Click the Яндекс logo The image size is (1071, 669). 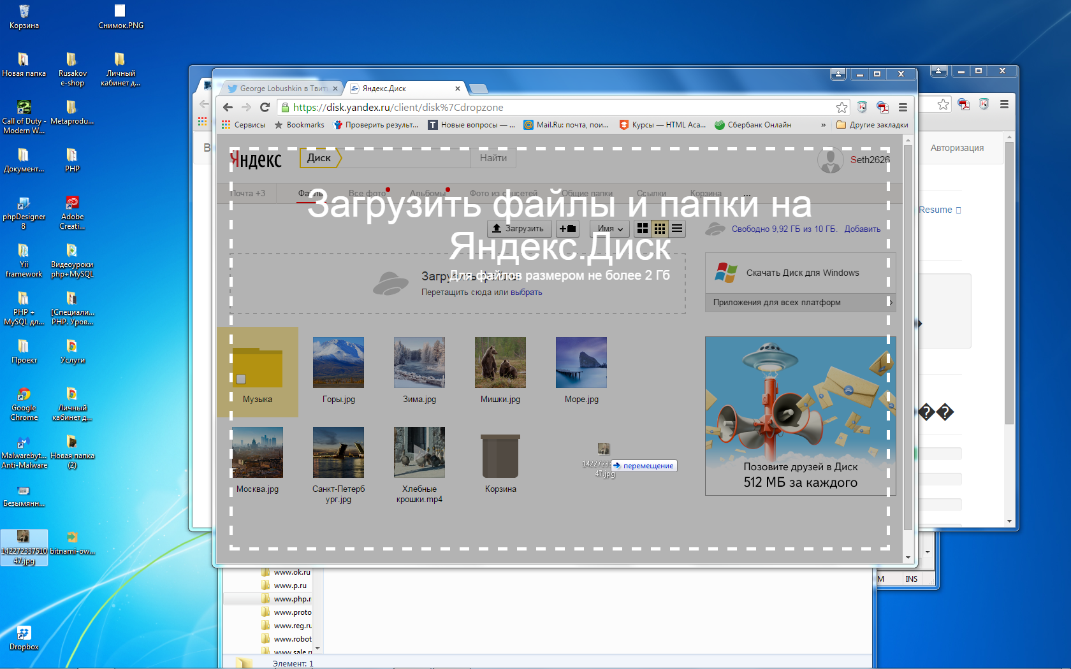coord(256,159)
